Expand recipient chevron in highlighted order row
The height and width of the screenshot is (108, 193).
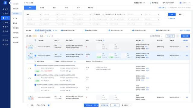pos(61,55)
